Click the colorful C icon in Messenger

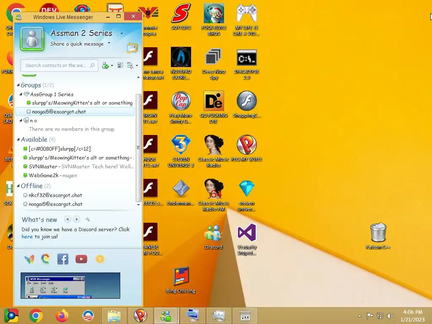(46, 259)
